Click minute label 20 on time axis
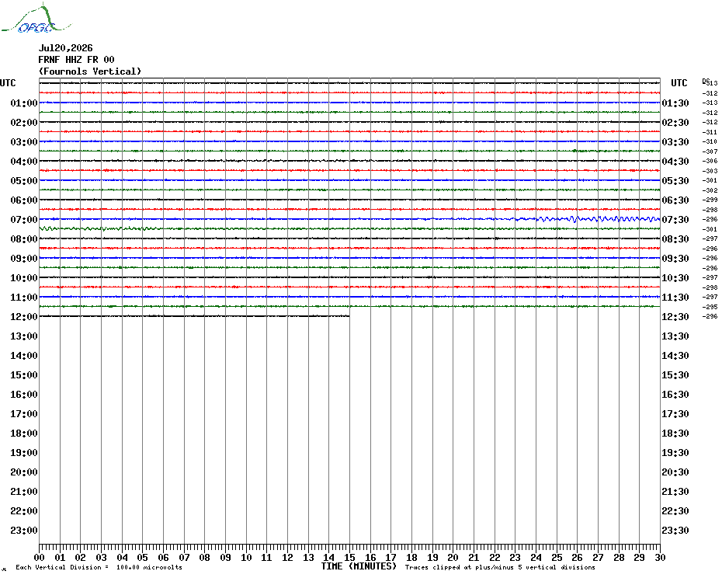 click(x=453, y=557)
